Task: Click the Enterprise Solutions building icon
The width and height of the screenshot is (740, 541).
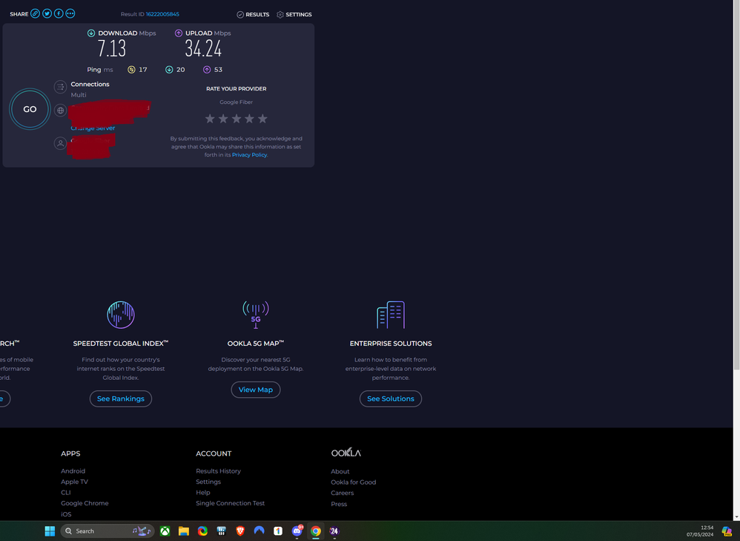Action: click(391, 315)
